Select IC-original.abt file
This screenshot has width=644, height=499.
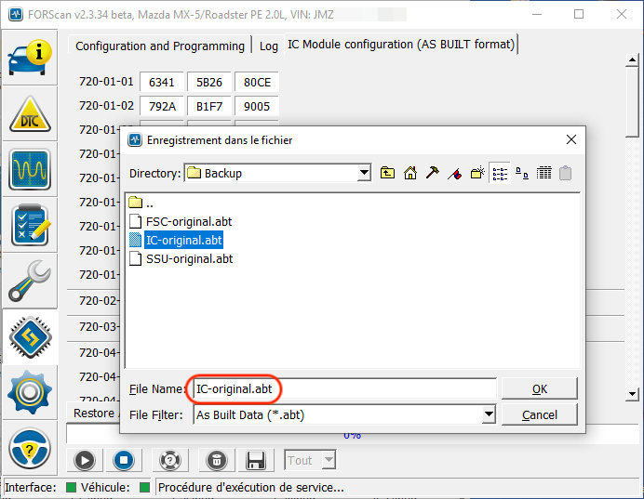tap(176, 241)
